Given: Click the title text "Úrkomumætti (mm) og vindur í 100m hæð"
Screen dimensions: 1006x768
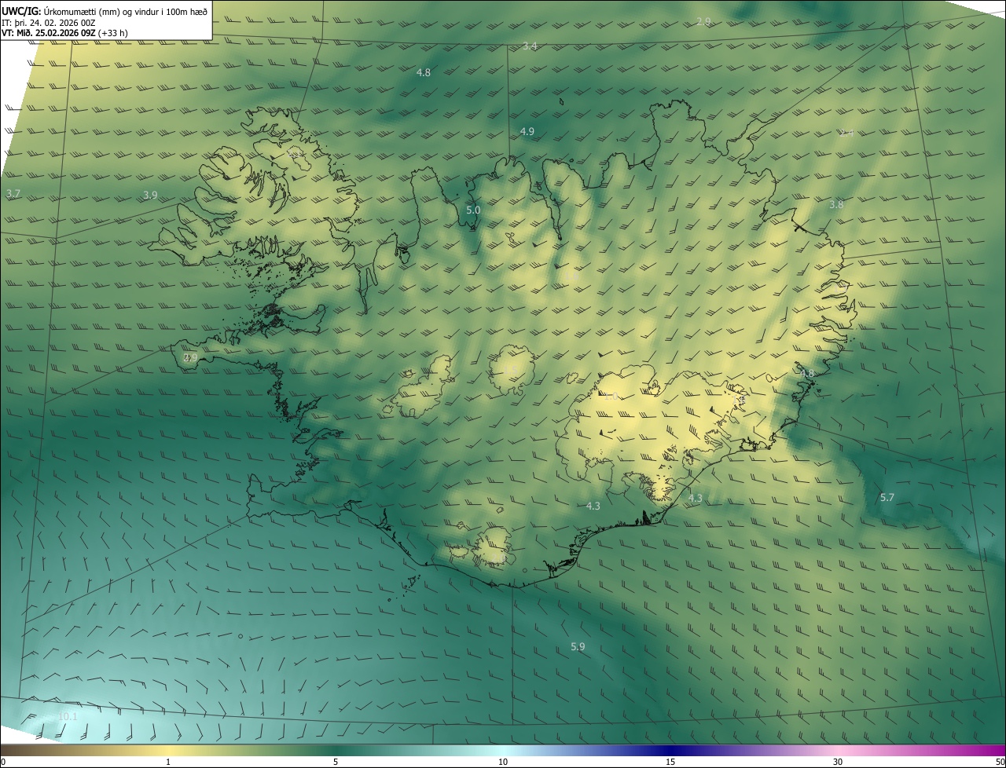Looking at the screenshot, I should click(125, 11).
